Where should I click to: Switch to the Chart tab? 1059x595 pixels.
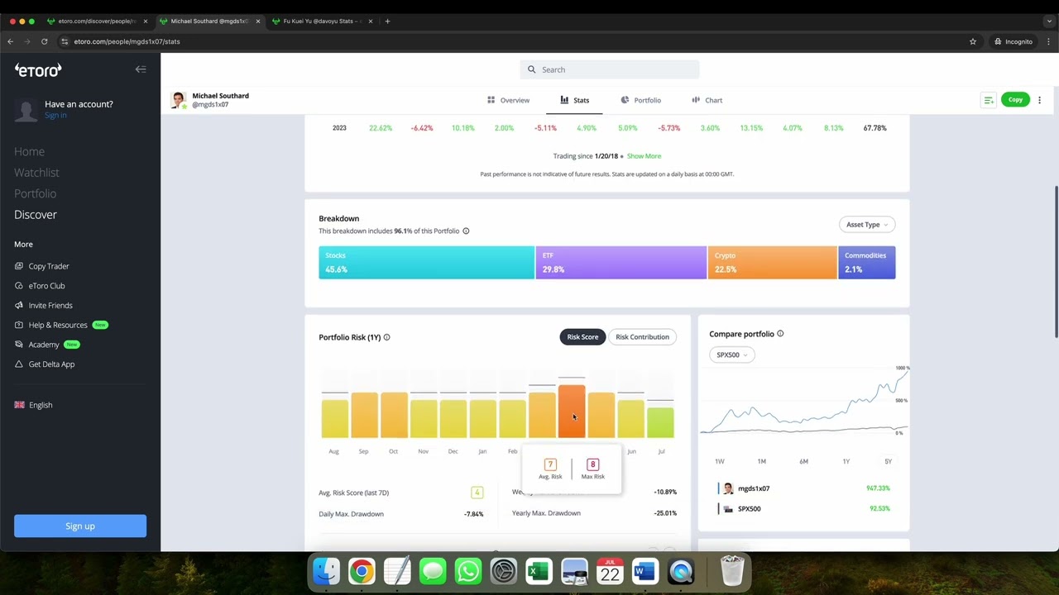(707, 100)
